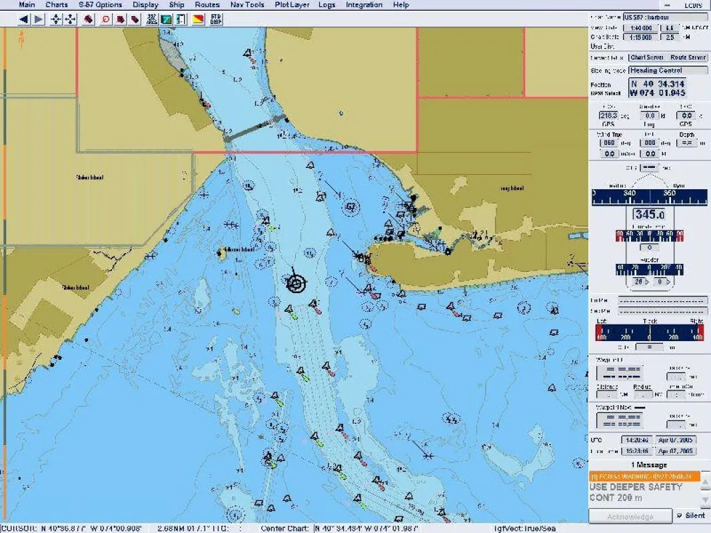Viewport: 711px width, 533px height.
Task: Open the Main menu
Action: pos(27,5)
